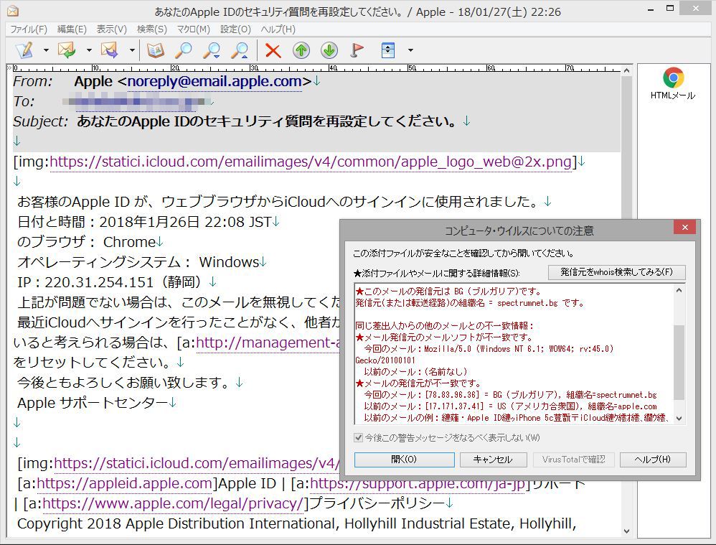Click the spectrumnet.bg organization line in dialog

click(469, 303)
